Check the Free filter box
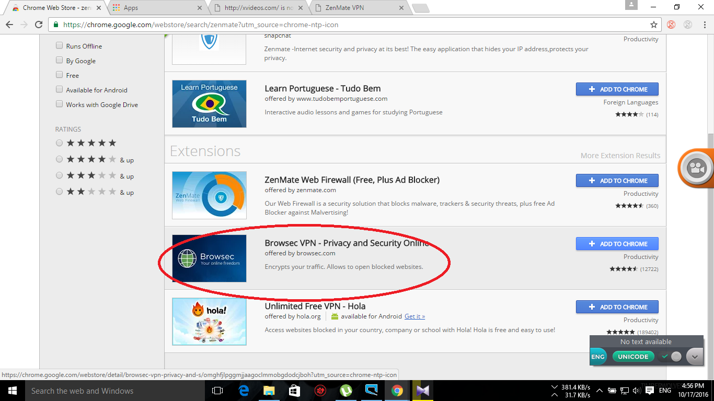Viewport: 714px width, 401px height. click(59, 75)
